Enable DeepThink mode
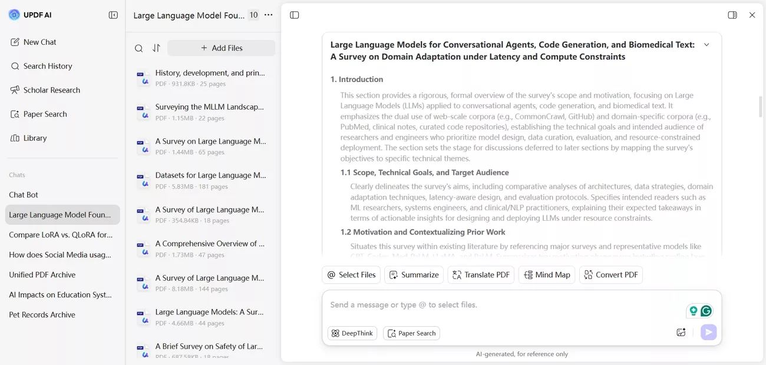The height and width of the screenshot is (365, 766). 352,333
